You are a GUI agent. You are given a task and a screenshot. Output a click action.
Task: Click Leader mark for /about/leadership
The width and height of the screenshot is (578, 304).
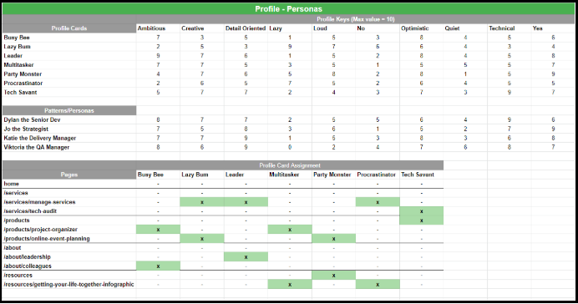tap(246, 257)
